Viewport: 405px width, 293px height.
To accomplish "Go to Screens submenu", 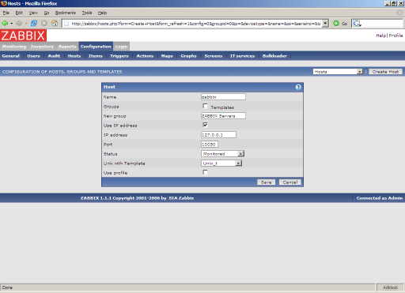I will pos(214,56).
